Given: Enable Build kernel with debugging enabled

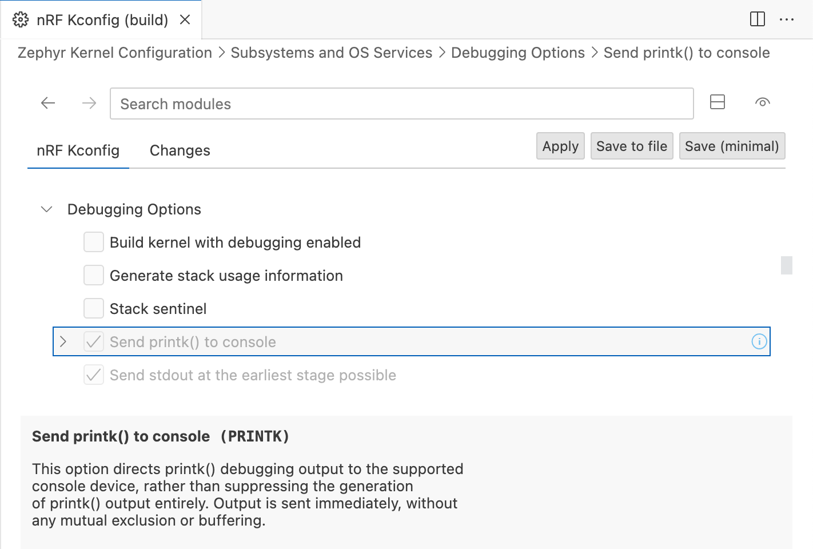Looking at the screenshot, I should click(x=94, y=242).
